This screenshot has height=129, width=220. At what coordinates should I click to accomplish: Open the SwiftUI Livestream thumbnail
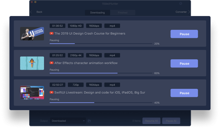click(32, 93)
